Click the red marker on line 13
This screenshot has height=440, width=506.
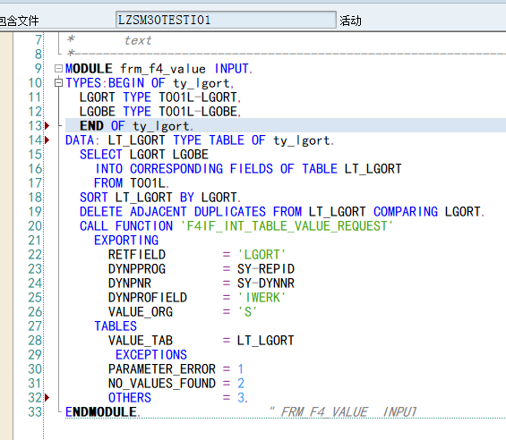coord(47,126)
